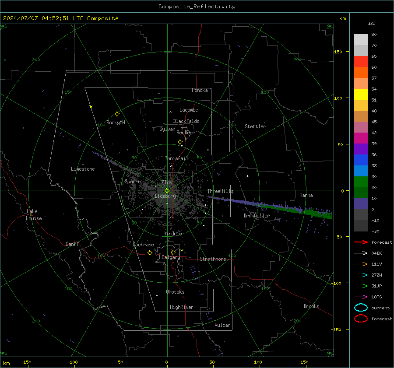Viewport: 394px width, 368px height.
Task: Click the Vulcan city label
Action: 222,325
